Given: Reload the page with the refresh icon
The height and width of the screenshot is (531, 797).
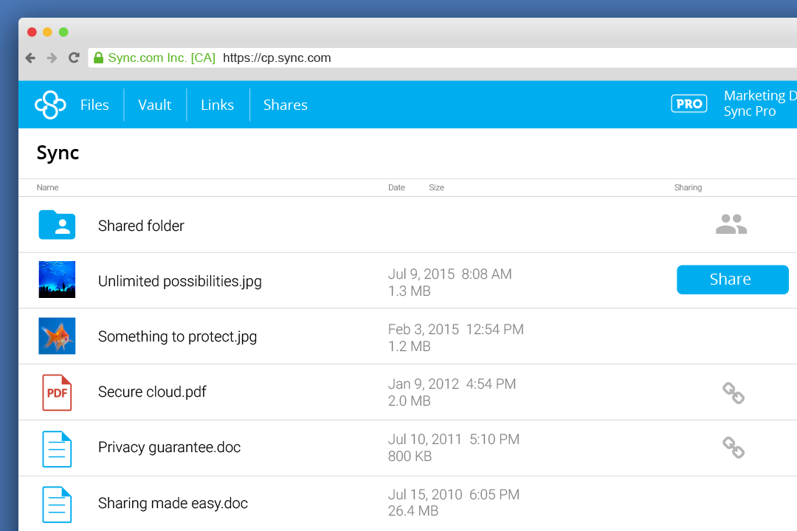Looking at the screenshot, I should coord(74,58).
